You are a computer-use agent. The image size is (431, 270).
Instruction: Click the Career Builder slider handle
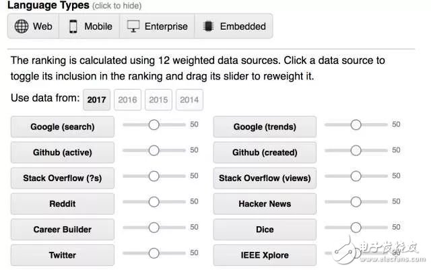point(154,228)
